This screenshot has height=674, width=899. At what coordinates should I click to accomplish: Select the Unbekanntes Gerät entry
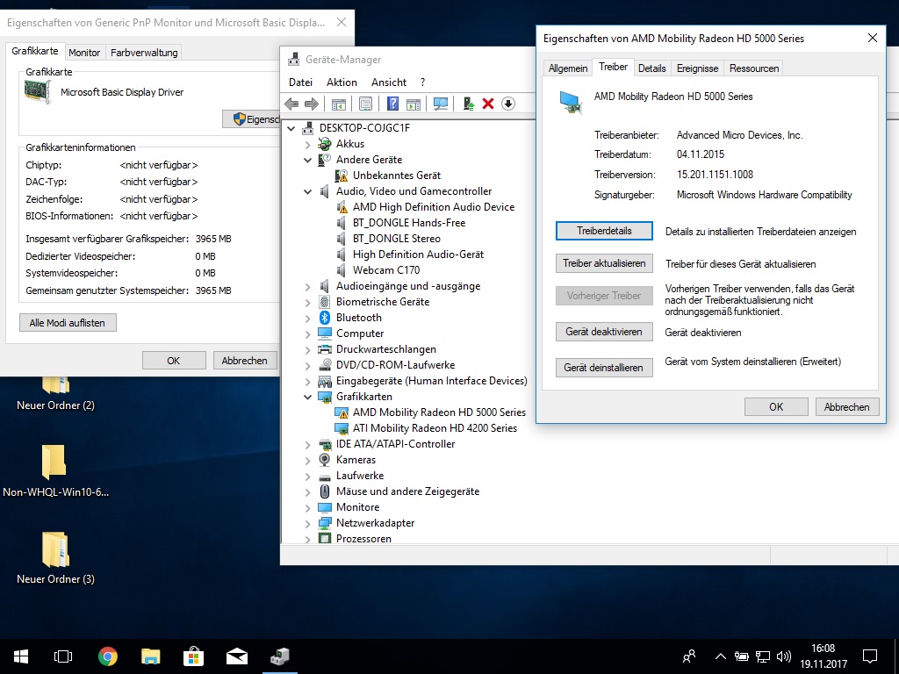pyautogui.click(x=397, y=176)
